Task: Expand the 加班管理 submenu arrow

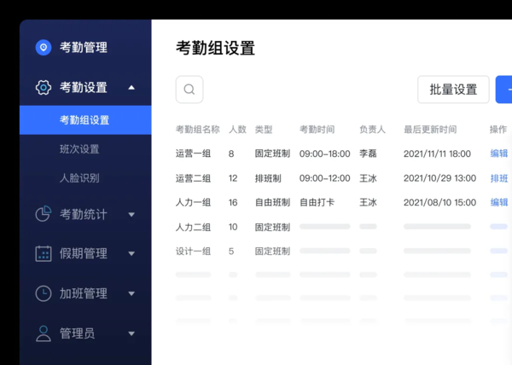Action: (x=131, y=294)
